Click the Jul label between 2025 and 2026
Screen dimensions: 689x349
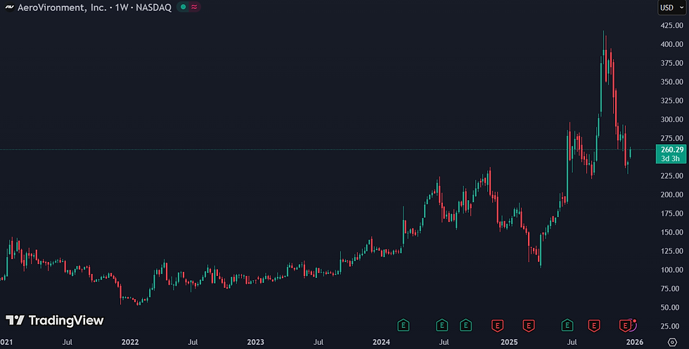(x=572, y=342)
